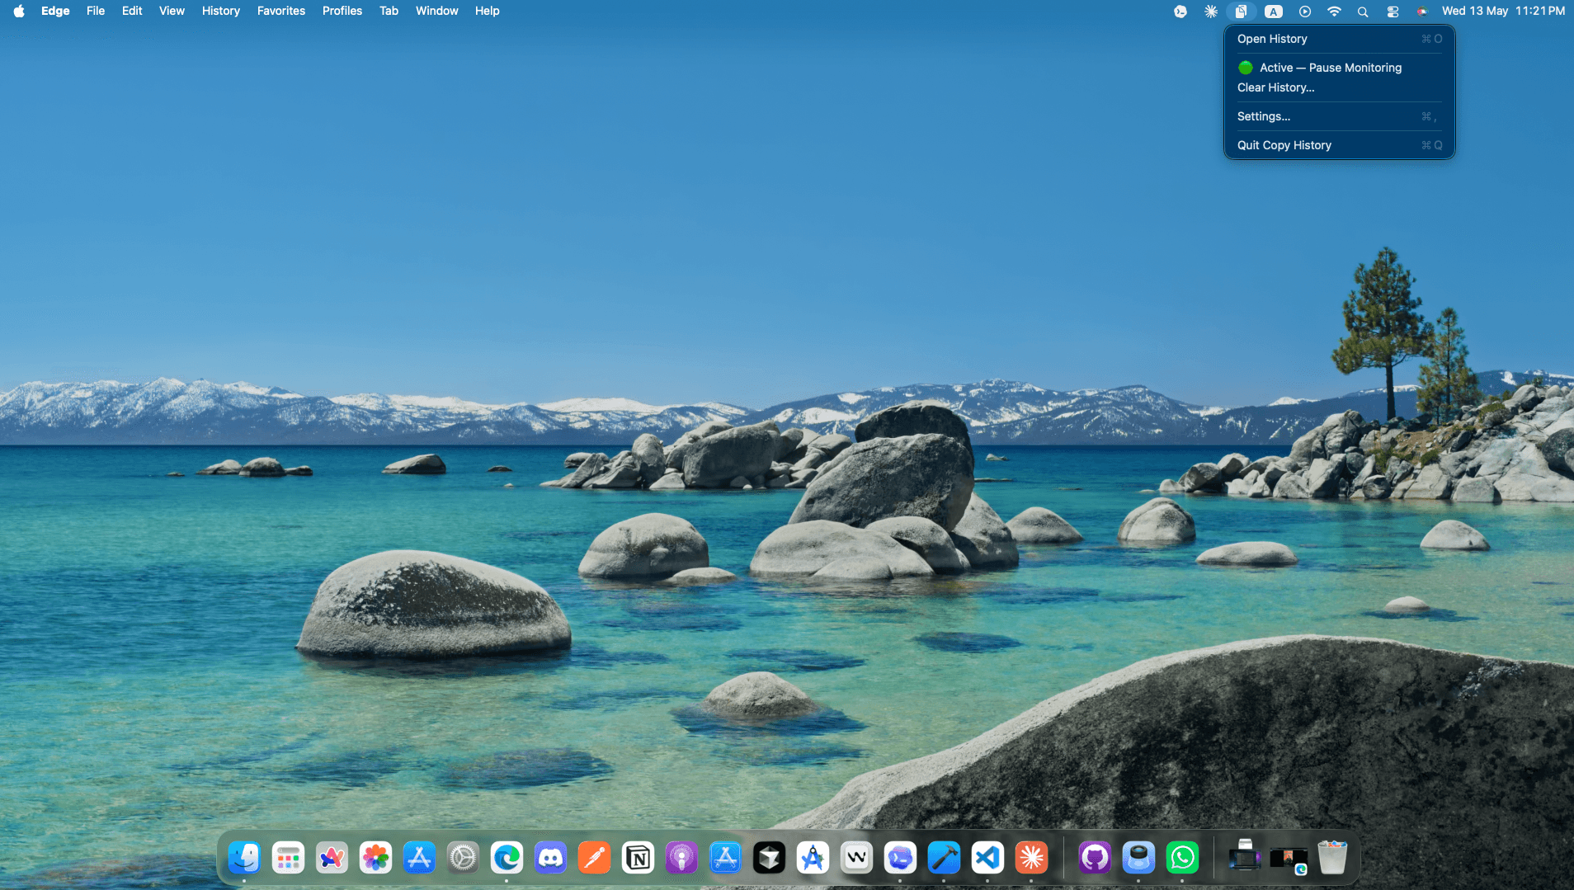
Task: Open Control Center from the menu bar
Action: [1393, 12]
